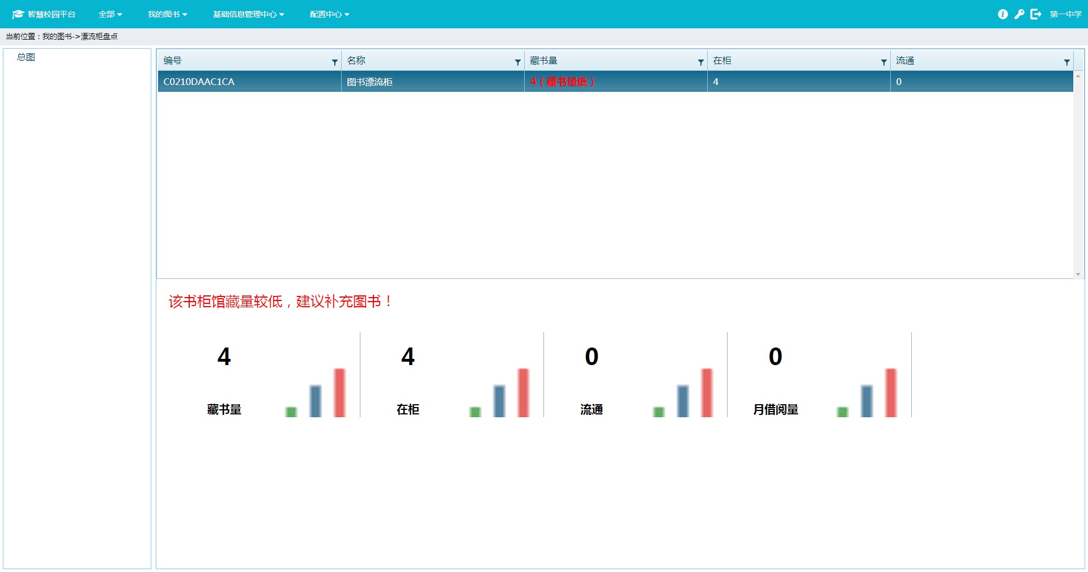This screenshot has width=1088, height=572.
Task: Select the 总图 tree node
Action: coord(26,57)
